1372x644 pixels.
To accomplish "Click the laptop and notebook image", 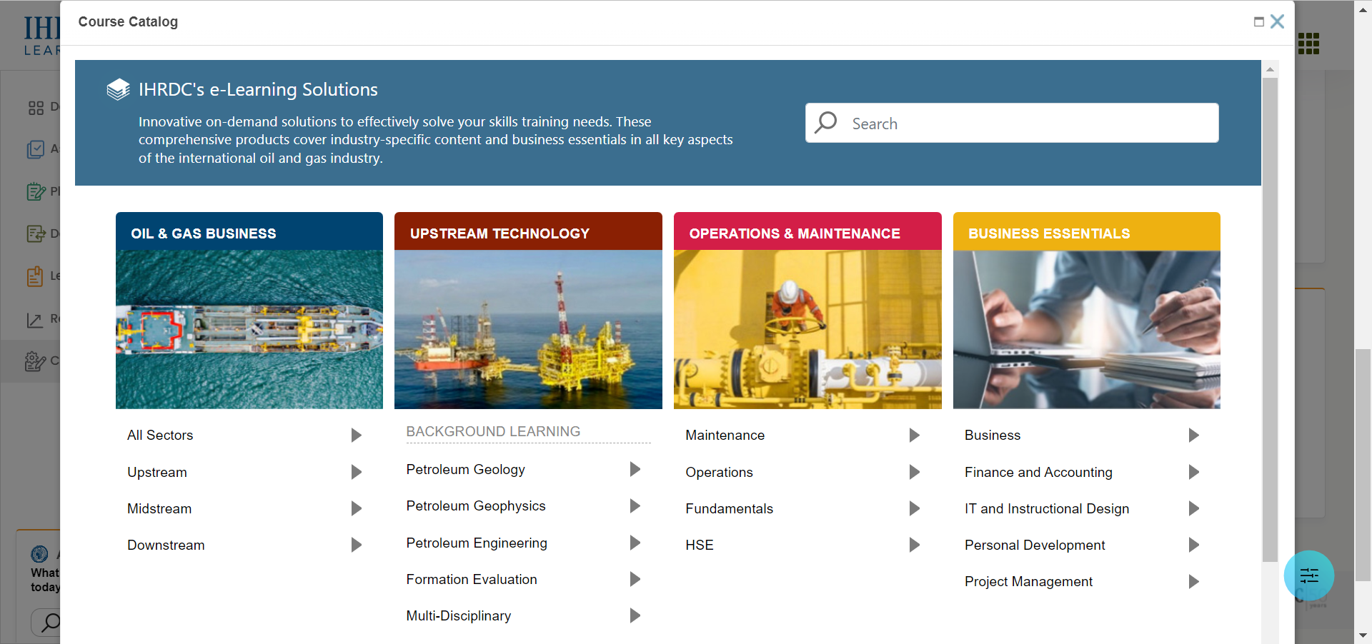I will (x=1086, y=329).
